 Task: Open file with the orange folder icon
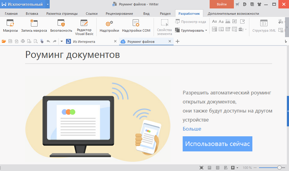point(4,41)
